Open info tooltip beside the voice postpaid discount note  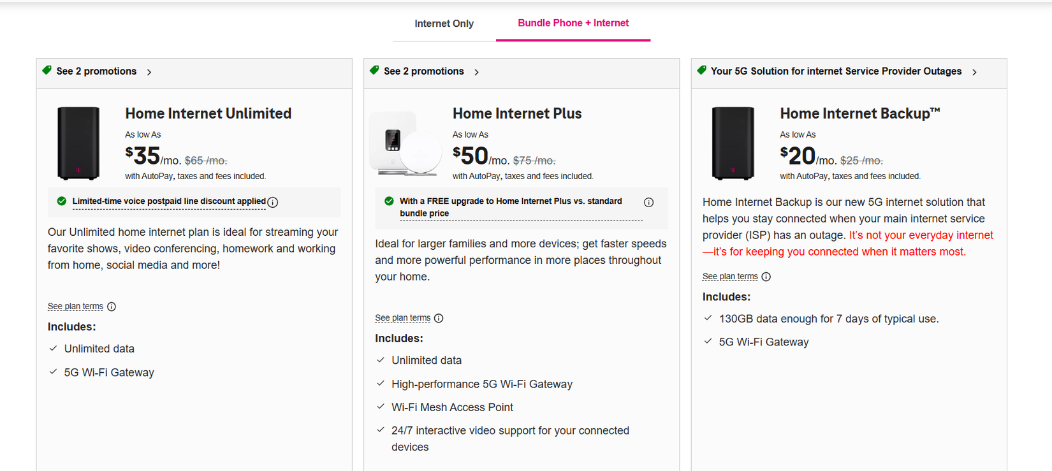273,202
